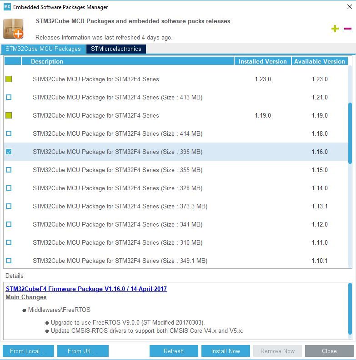Click available version 1.12.0 cell
The height and width of the screenshot is (360, 356).
(320, 224)
